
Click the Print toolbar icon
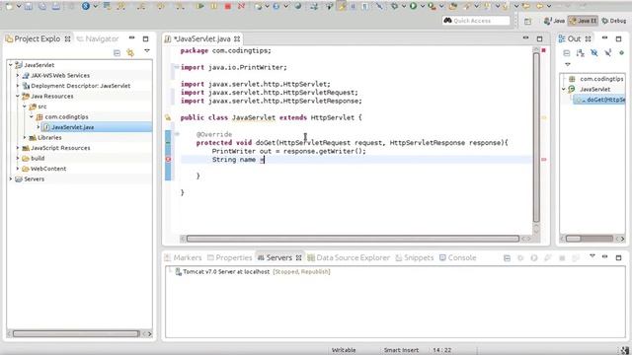[x=55, y=6]
